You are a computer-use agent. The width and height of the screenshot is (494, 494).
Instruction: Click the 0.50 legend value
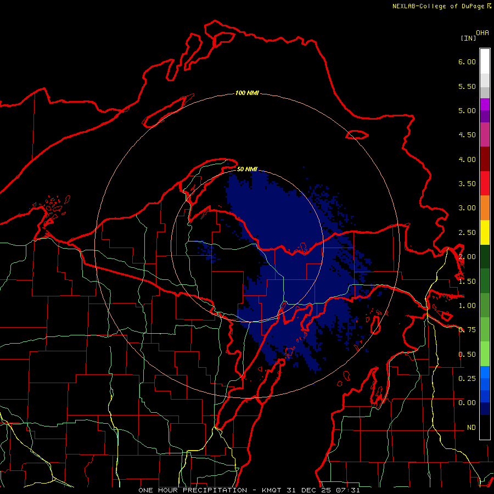(467, 355)
